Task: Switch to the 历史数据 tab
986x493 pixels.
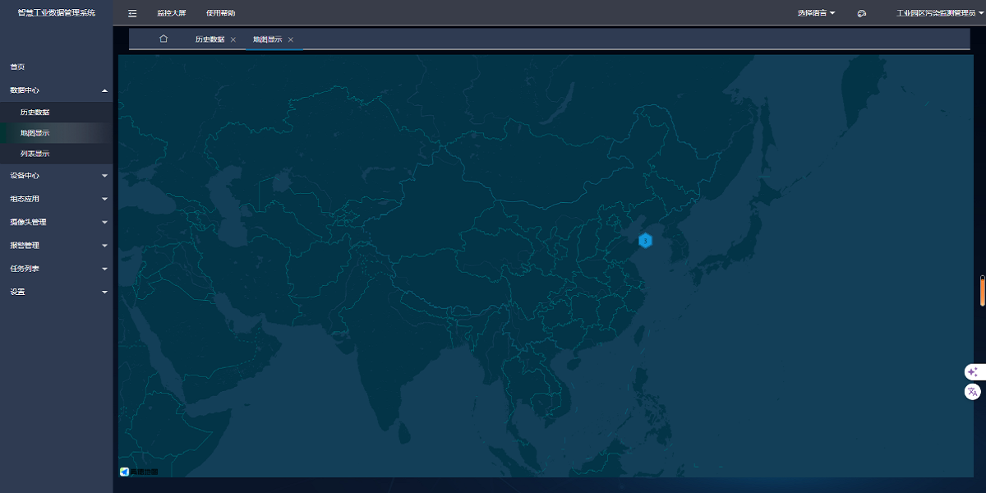Action: coord(210,39)
